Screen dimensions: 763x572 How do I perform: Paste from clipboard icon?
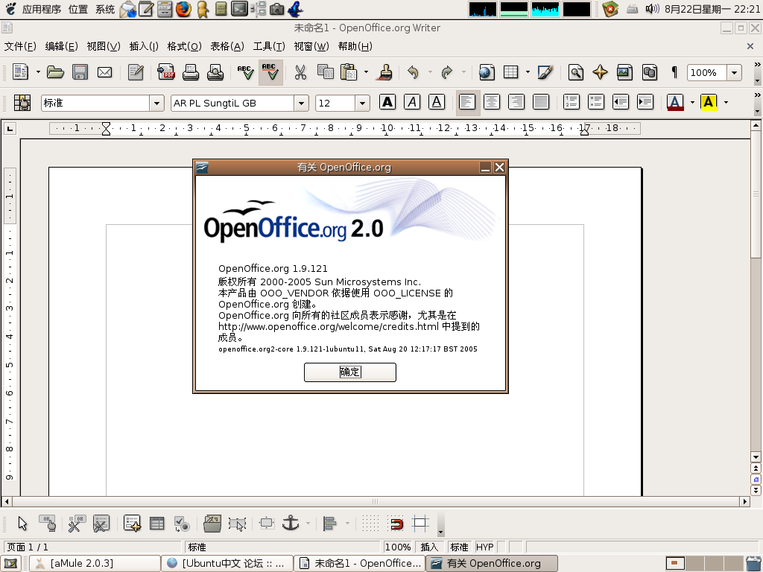pos(349,72)
